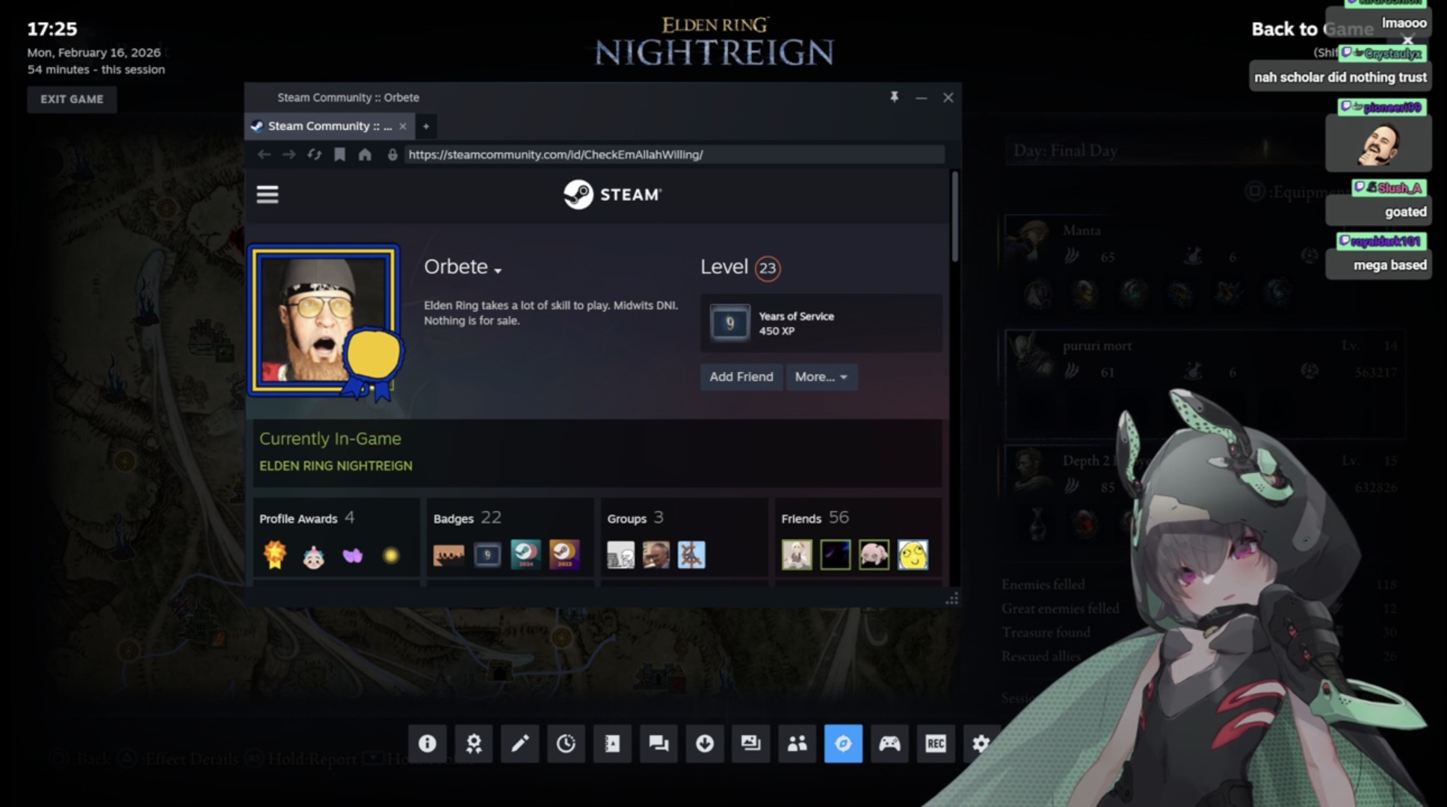Open the Steam hamburger menu

tap(268, 194)
